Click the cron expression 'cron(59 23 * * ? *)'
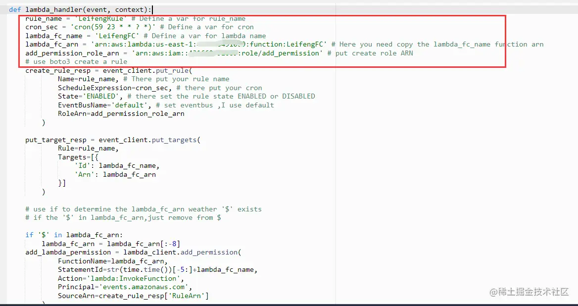The width and height of the screenshot is (578, 306). pyautogui.click(x=113, y=27)
